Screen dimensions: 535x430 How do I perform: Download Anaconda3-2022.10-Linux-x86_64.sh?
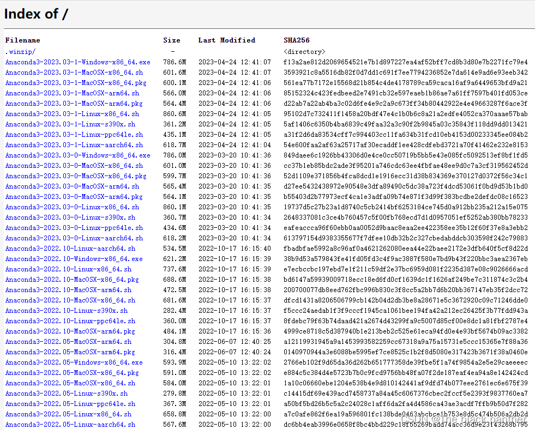tap(68, 269)
